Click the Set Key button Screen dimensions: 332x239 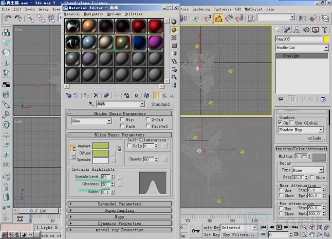211,234
